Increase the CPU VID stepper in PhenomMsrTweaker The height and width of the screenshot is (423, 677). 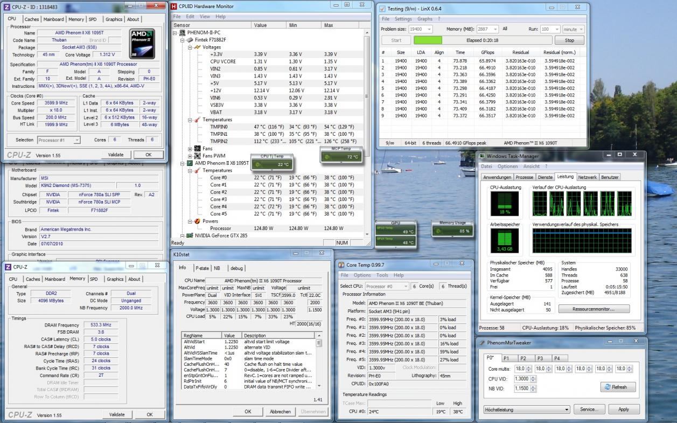click(533, 376)
